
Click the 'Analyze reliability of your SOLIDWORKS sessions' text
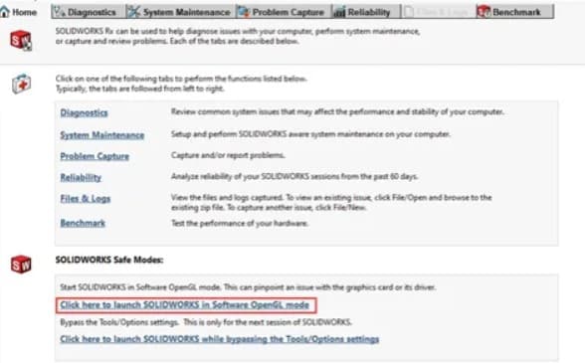point(294,176)
